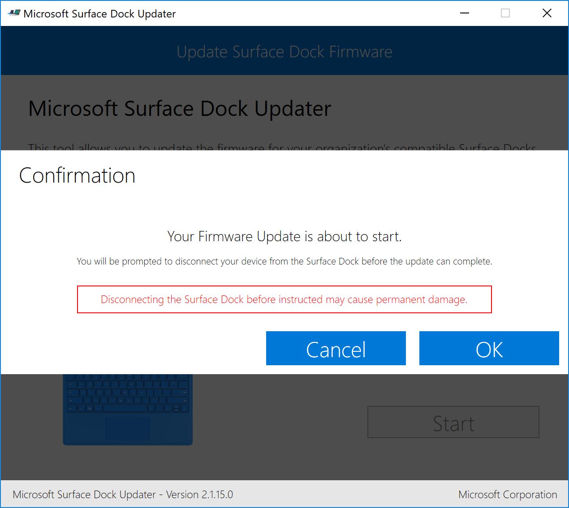Click the large 'Microsoft Surface Dock Updater' heading
569x508 pixels.
180,109
